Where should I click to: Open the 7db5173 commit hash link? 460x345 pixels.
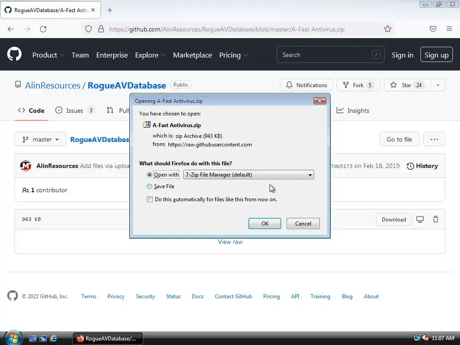pyautogui.click(x=341, y=166)
